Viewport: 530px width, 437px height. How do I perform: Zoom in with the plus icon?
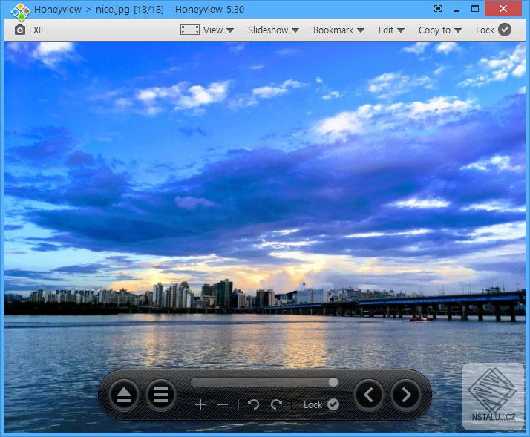point(200,404)
